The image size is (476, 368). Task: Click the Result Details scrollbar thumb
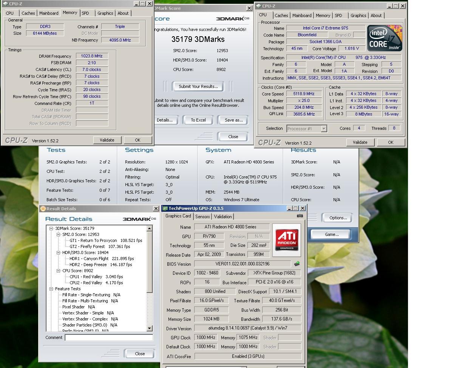pos(150,262)
